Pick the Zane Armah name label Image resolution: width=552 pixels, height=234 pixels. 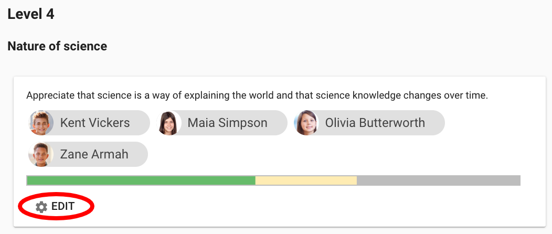94,154
